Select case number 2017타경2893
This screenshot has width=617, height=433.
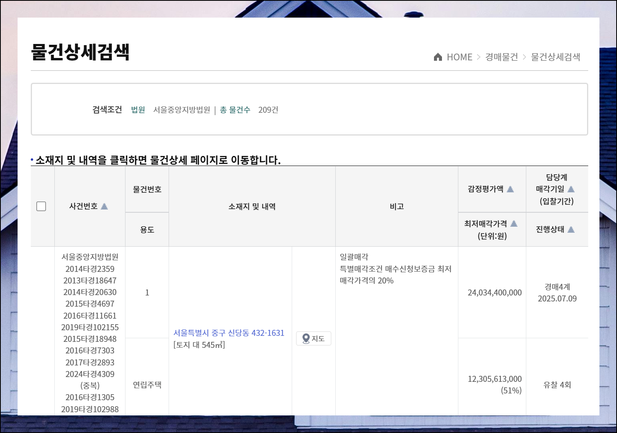tap(90, 363)
